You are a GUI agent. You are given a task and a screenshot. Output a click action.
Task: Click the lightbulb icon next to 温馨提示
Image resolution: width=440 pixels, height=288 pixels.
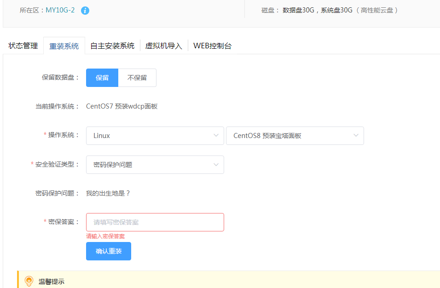29,281
